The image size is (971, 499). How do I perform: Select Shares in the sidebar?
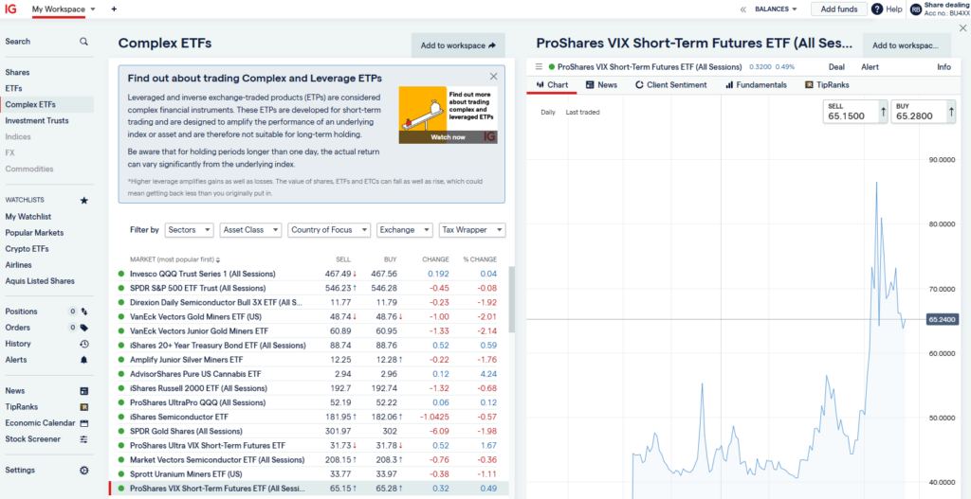tap(17, 72)
